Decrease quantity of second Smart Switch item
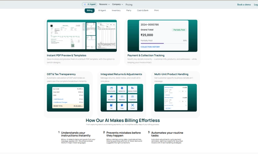This screenshot has height=154, width=258. (x=180, y=101)
